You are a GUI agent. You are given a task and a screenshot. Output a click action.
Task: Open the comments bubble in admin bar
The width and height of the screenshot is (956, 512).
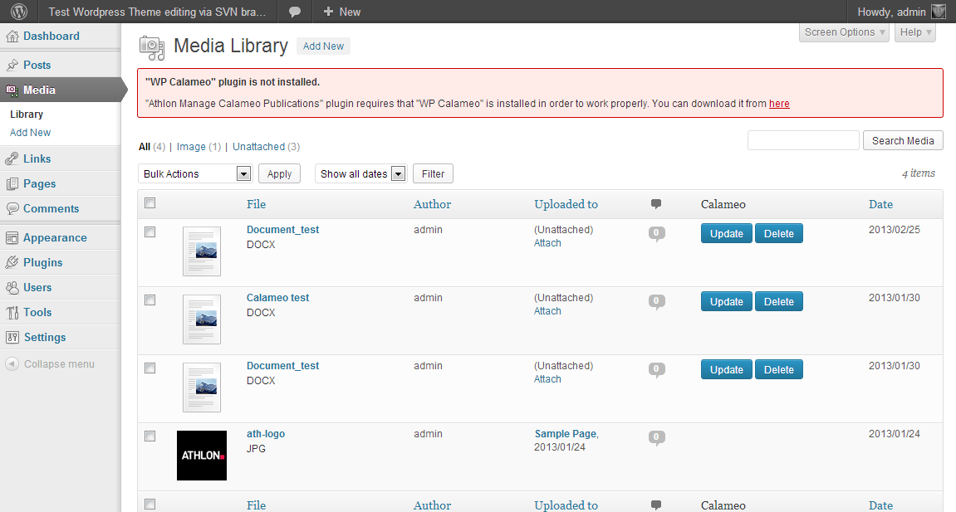(294, 12)
